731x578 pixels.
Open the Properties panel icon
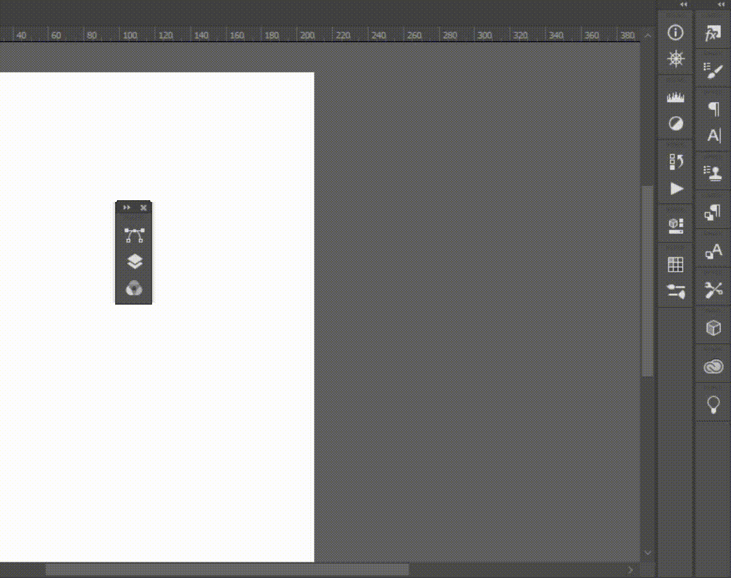click(x=675, y=226)
